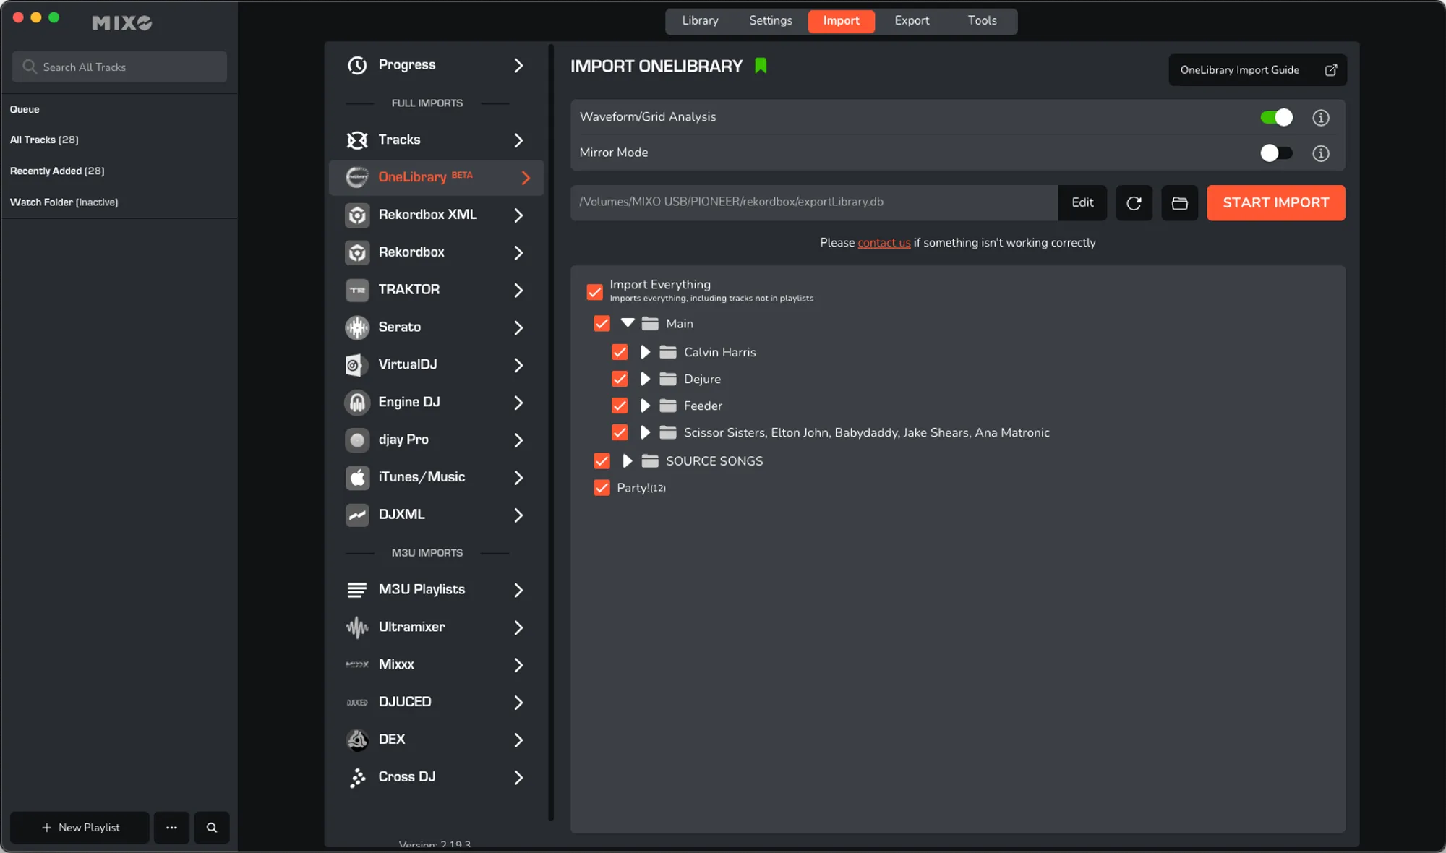Viewport: 1446px width, 853px height.
Task: Open the Tools tab
Action: coord(983,21)
